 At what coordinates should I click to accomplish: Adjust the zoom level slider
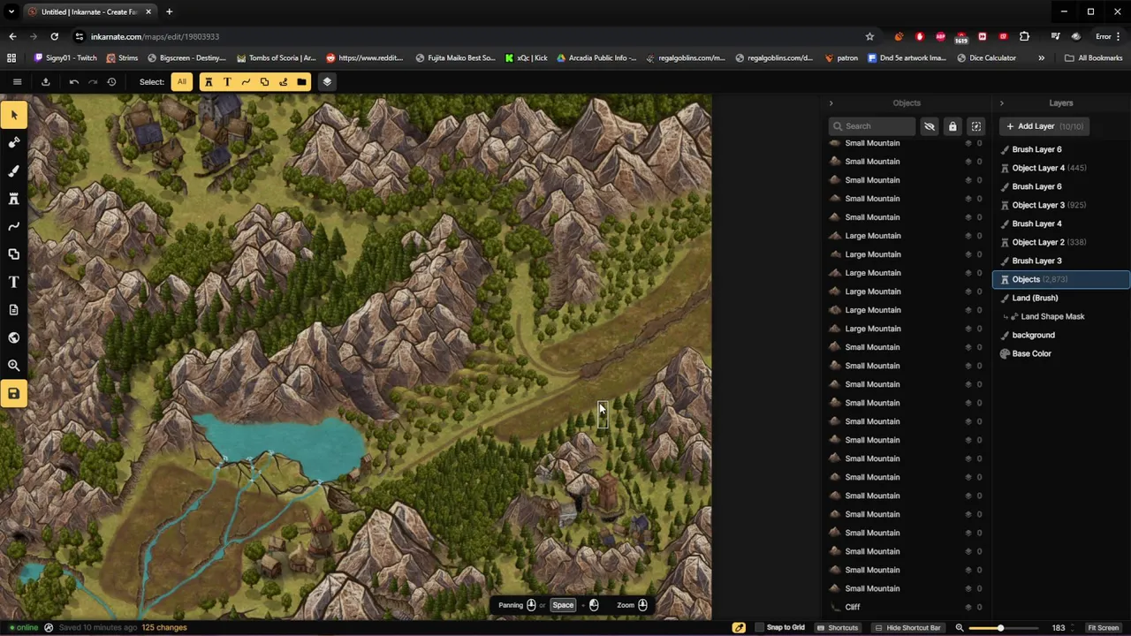(x=1004, y=627)
